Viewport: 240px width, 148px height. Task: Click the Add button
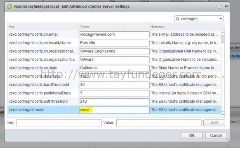coord(214,123)
